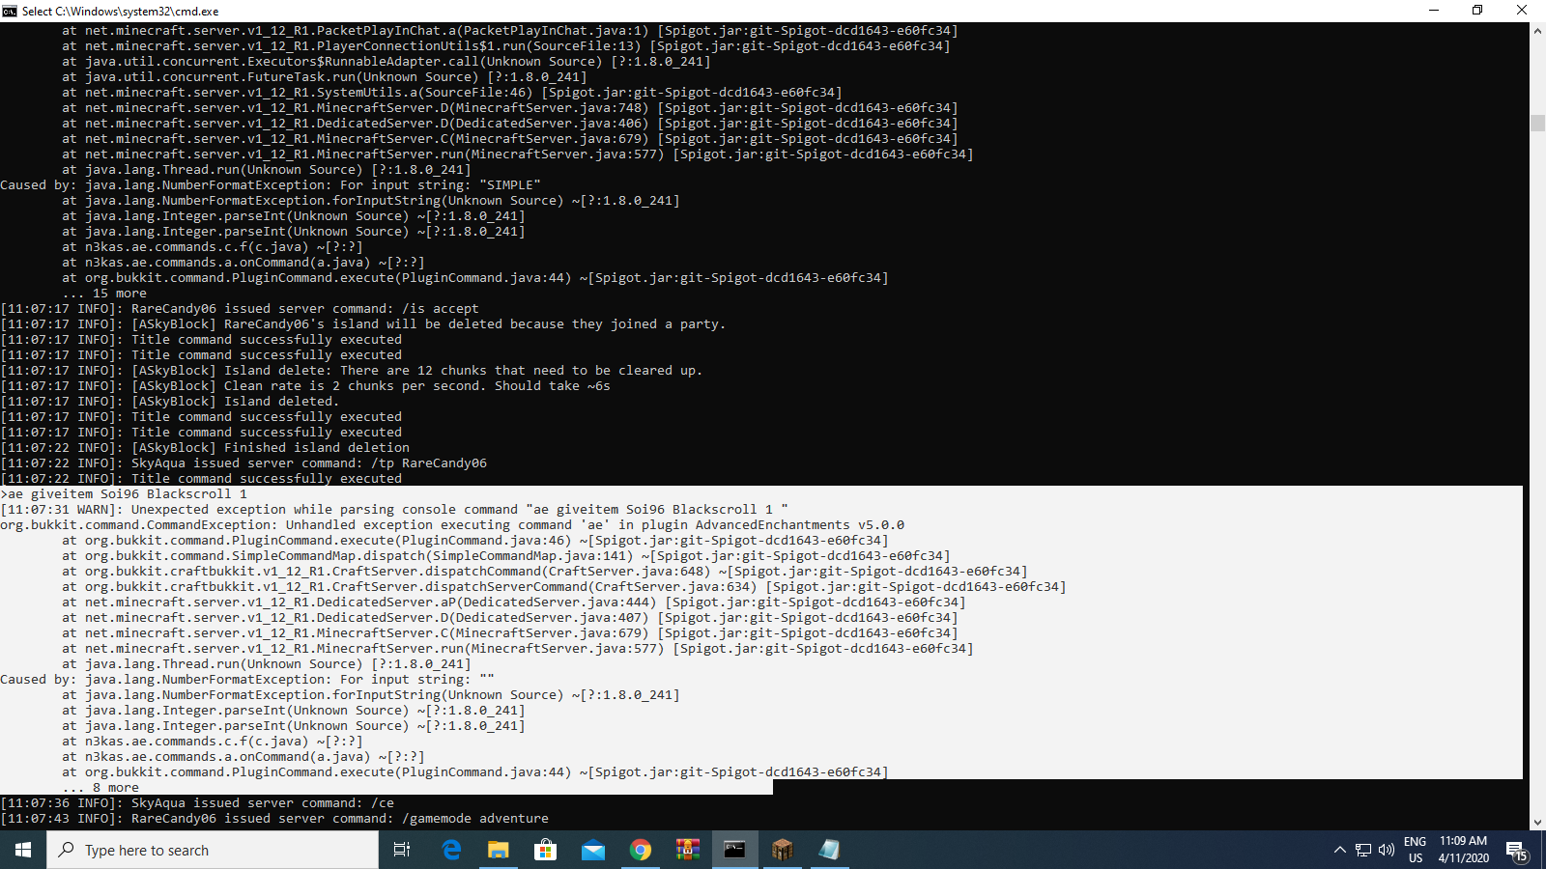Click the stack line containing "FutureTask.run"
Viewport: 1546px width, 869px height.
click(x=325, y=77)
